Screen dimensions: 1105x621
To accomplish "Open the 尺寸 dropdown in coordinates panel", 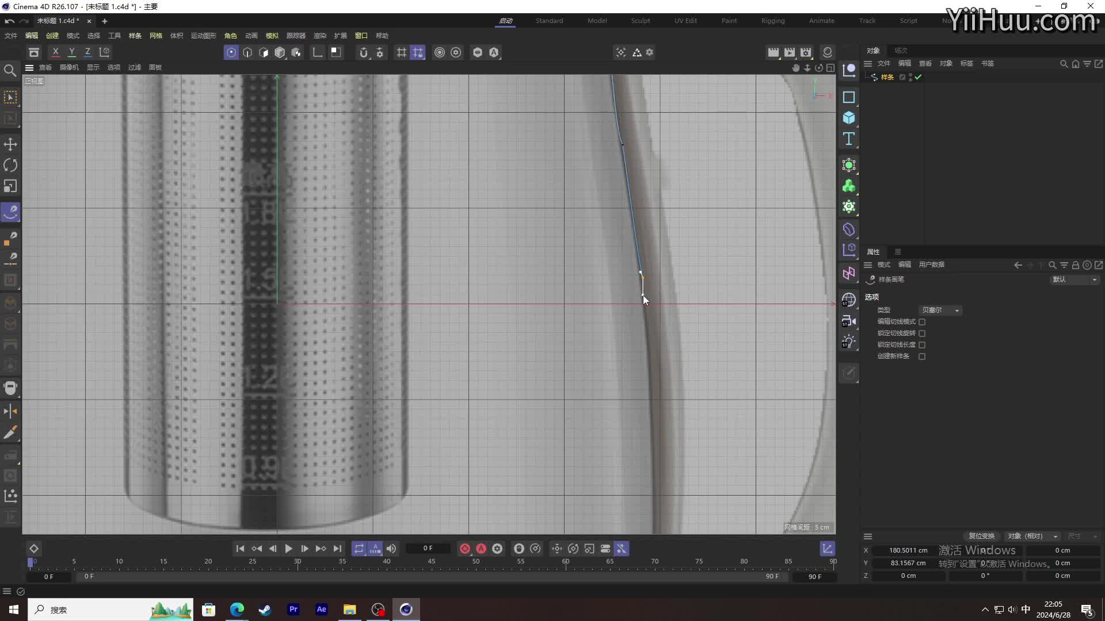I will (x=1083, y=536).
